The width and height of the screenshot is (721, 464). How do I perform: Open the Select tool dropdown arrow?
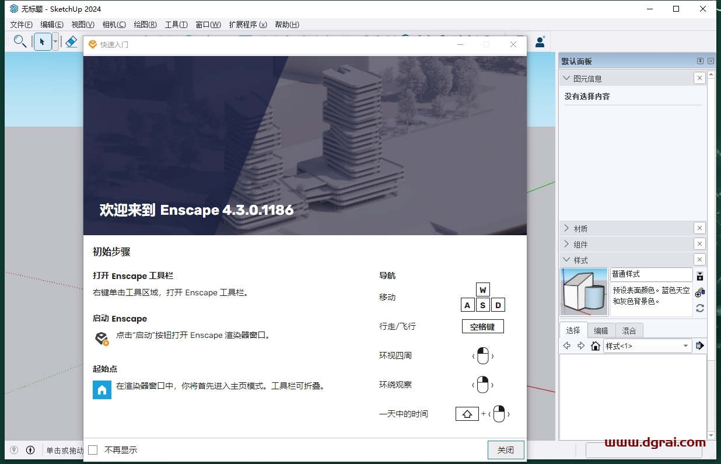click(x=55, y=41)
